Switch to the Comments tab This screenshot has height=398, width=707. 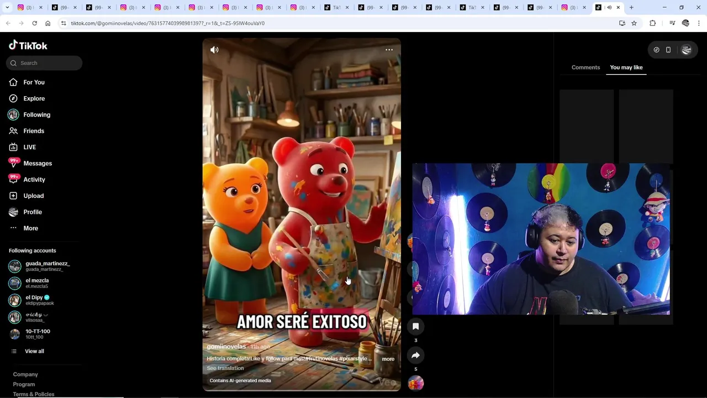pos(585,67)
